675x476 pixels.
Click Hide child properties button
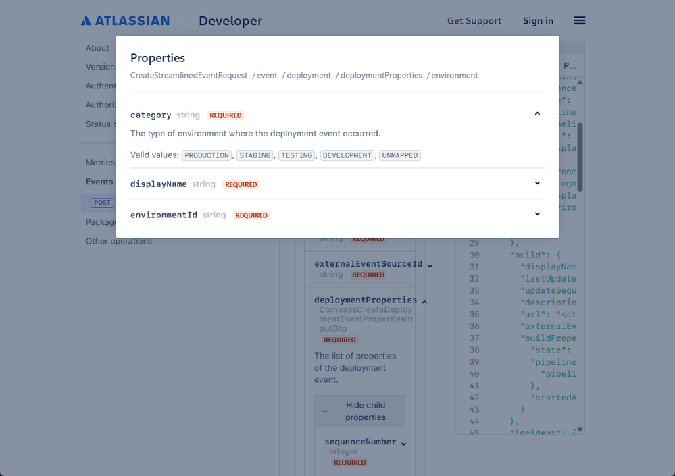(359, 411)
